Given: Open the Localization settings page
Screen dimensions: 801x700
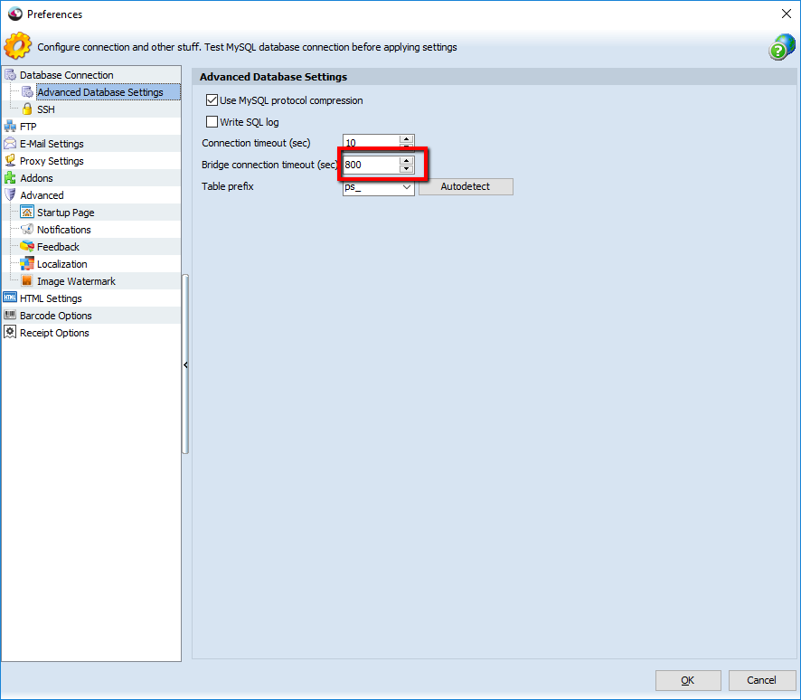Looking at the screenshot, I should click(x=61, y=264).
